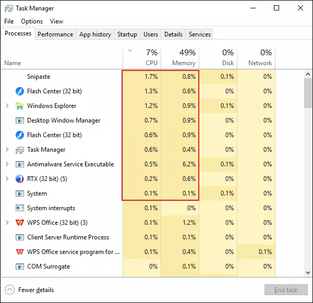Click the 1.2% memory value for WPS Office
The image size is (313, 303).
click(189, 223)
